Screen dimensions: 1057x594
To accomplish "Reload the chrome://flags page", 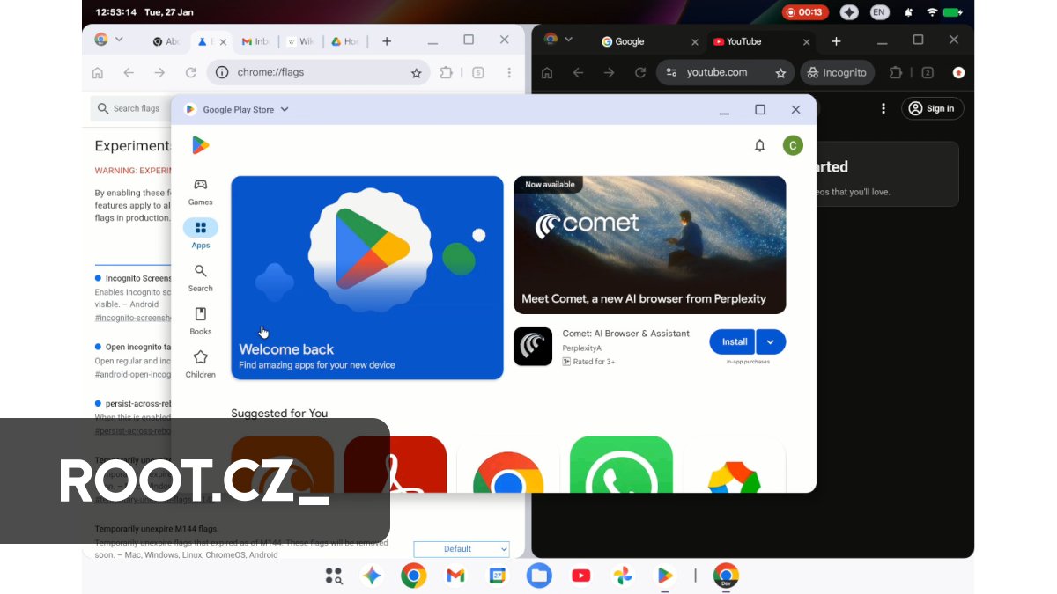I will (190, 73).
